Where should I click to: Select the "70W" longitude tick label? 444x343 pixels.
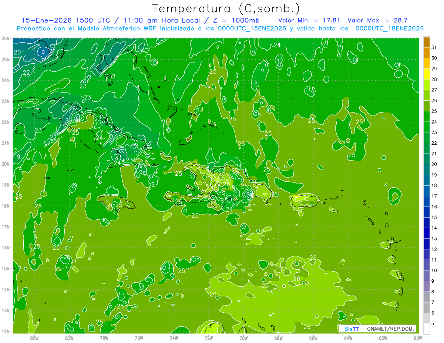point(243,338)
